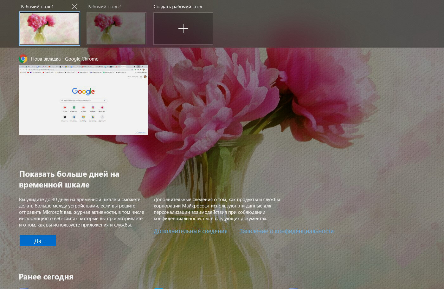The image size is (444, 289).
Task: Open the Google Chrome window preview
Action: (83, 100)
